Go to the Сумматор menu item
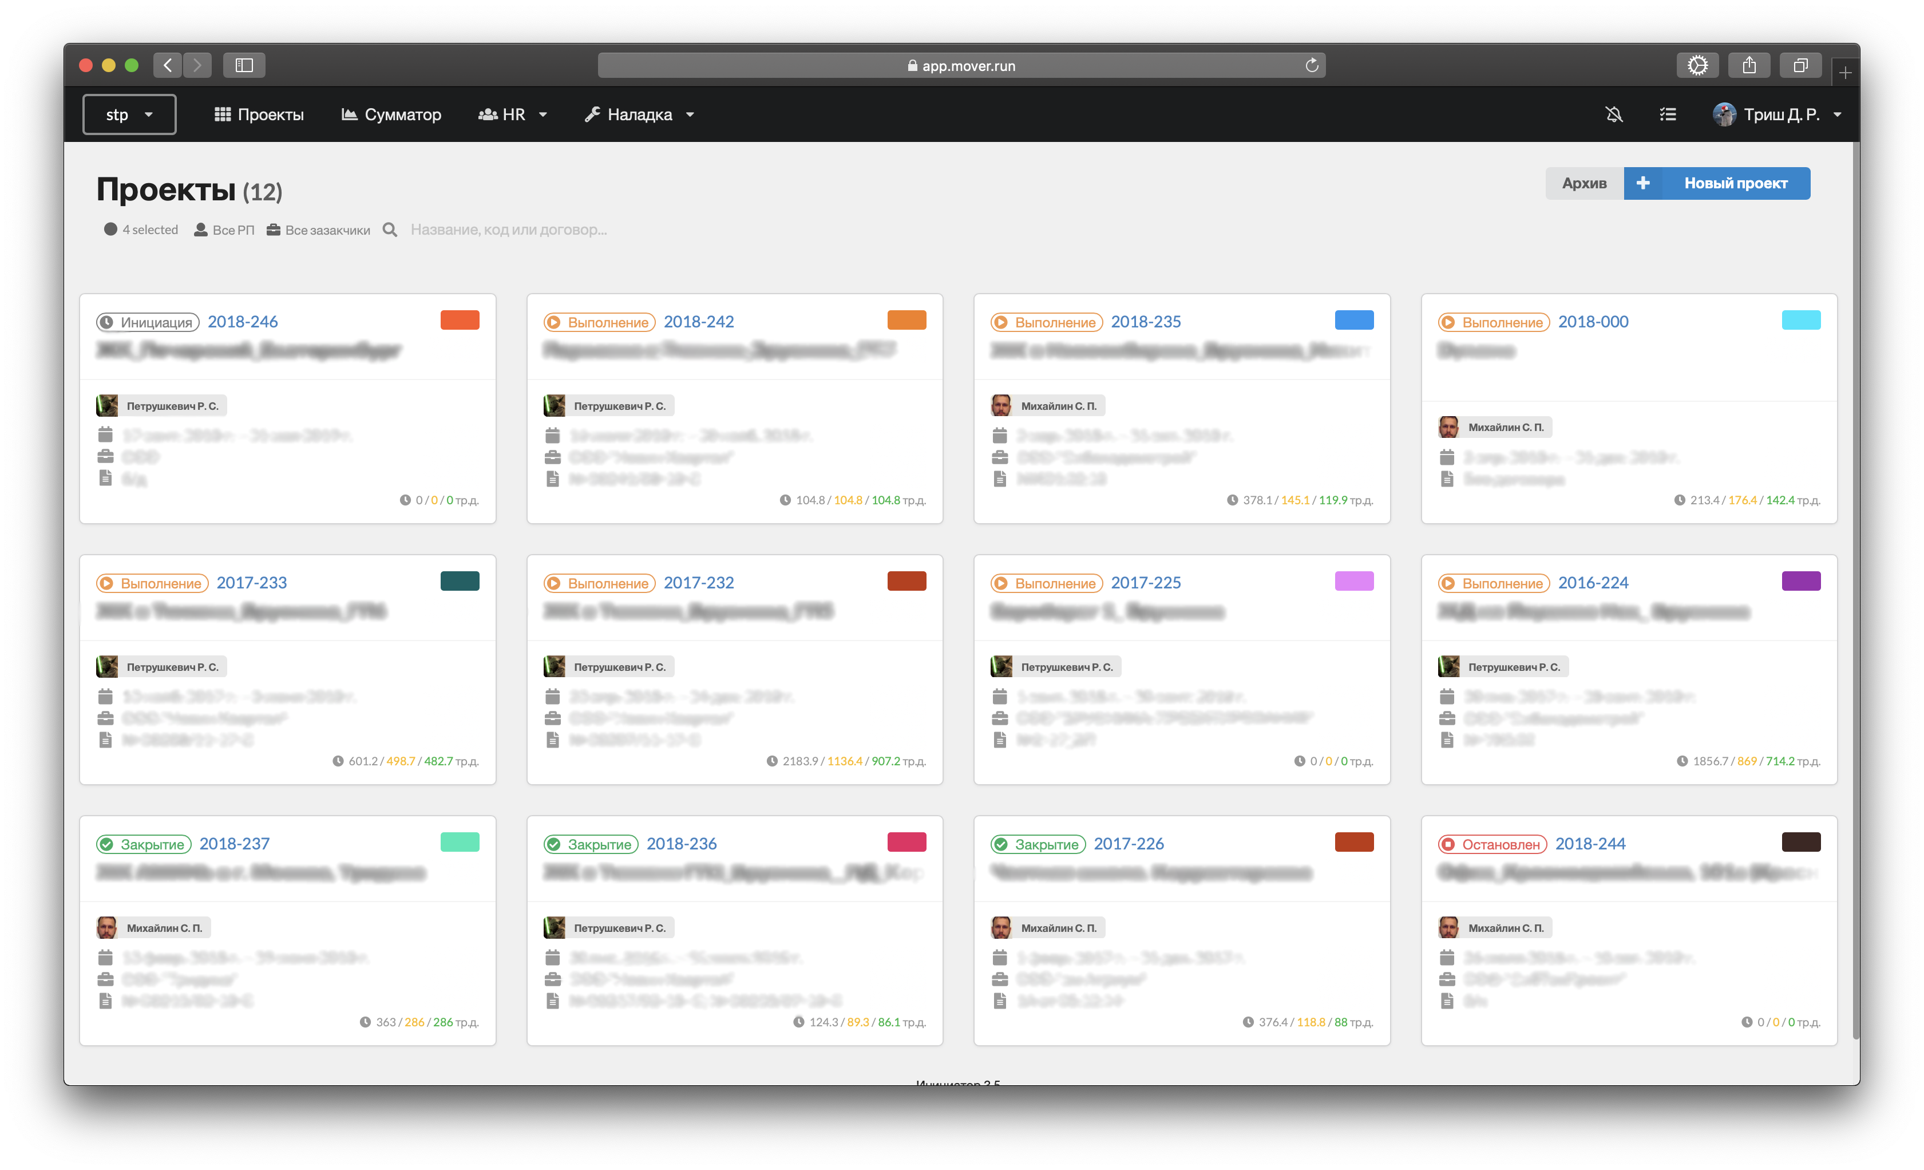Viewport: 1924px width, 1170px height. [391, 115]
